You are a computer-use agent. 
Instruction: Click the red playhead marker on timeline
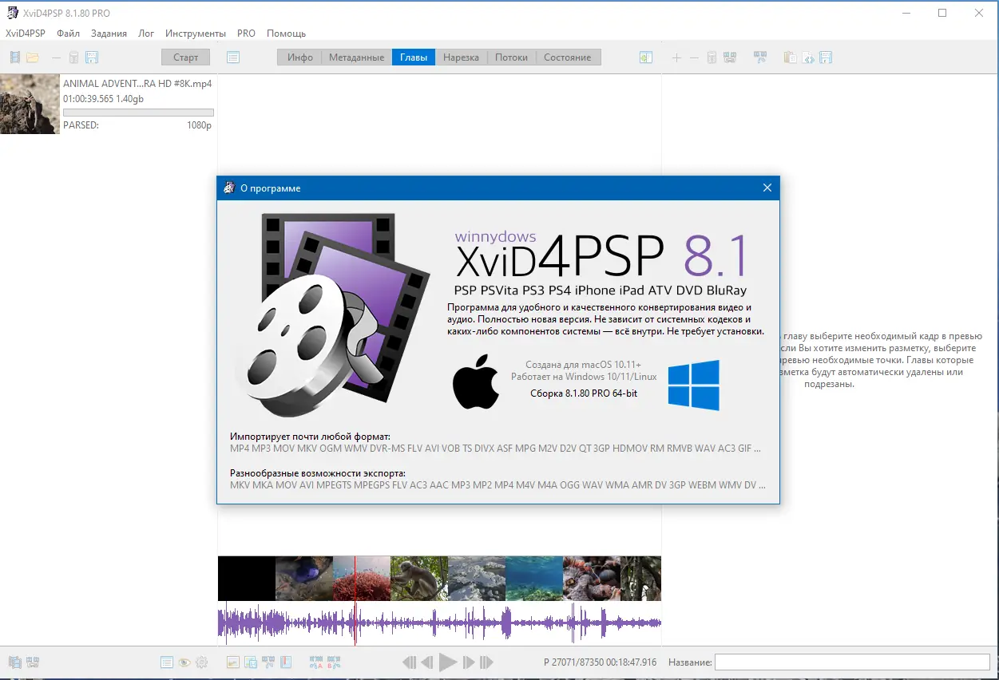coord(355,600)
